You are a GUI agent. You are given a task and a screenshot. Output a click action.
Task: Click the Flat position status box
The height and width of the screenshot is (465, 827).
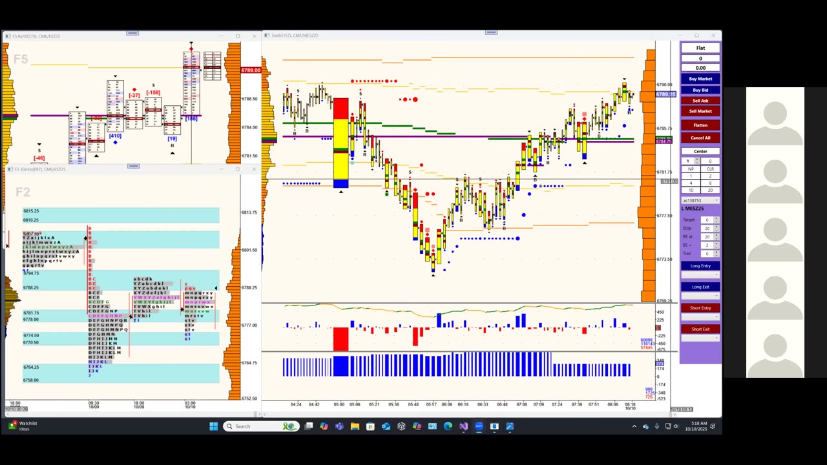(x=700, y=48)
